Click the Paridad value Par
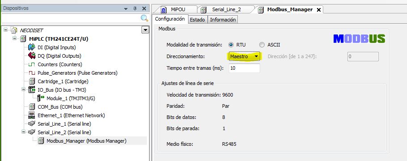This screenshot has height=161, width=407. point(226,106)
